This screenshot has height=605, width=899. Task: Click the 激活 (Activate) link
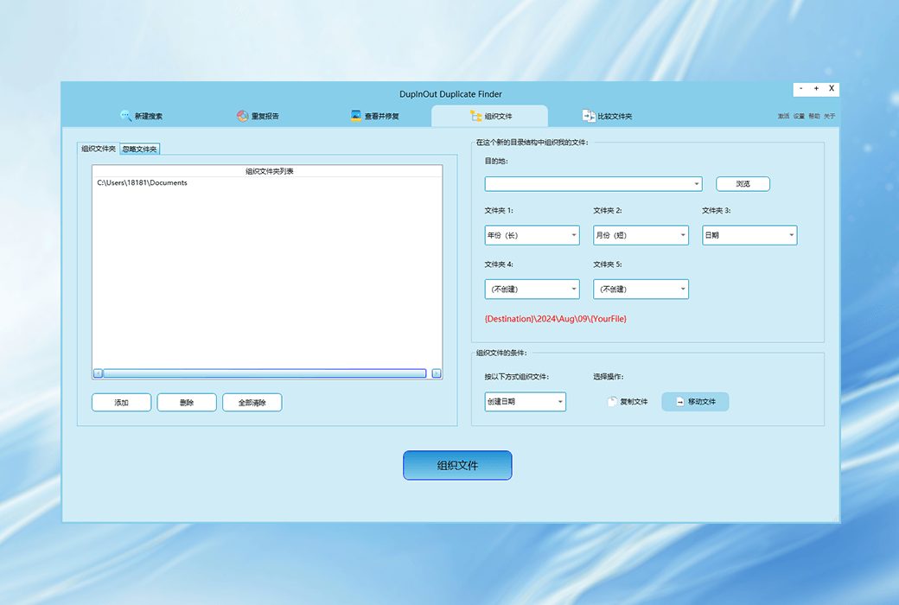(783, 117)
